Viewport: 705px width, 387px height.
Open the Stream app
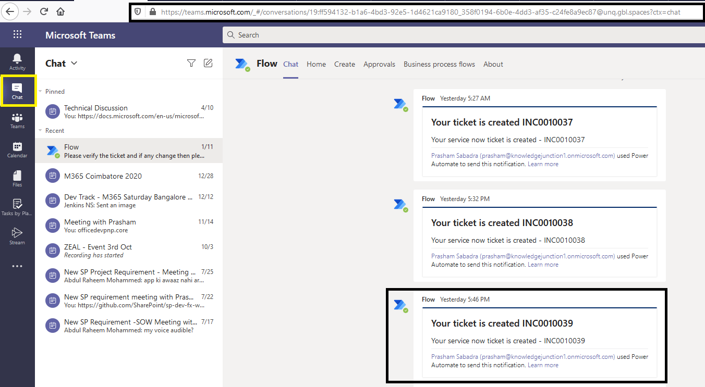pos(17,236)
